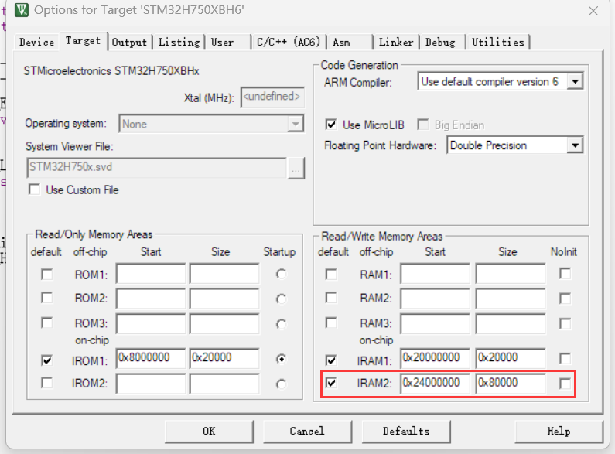Check the RAM3 default checkbox
This screenshot has width=615, height=454.
[x=331, y=323]
